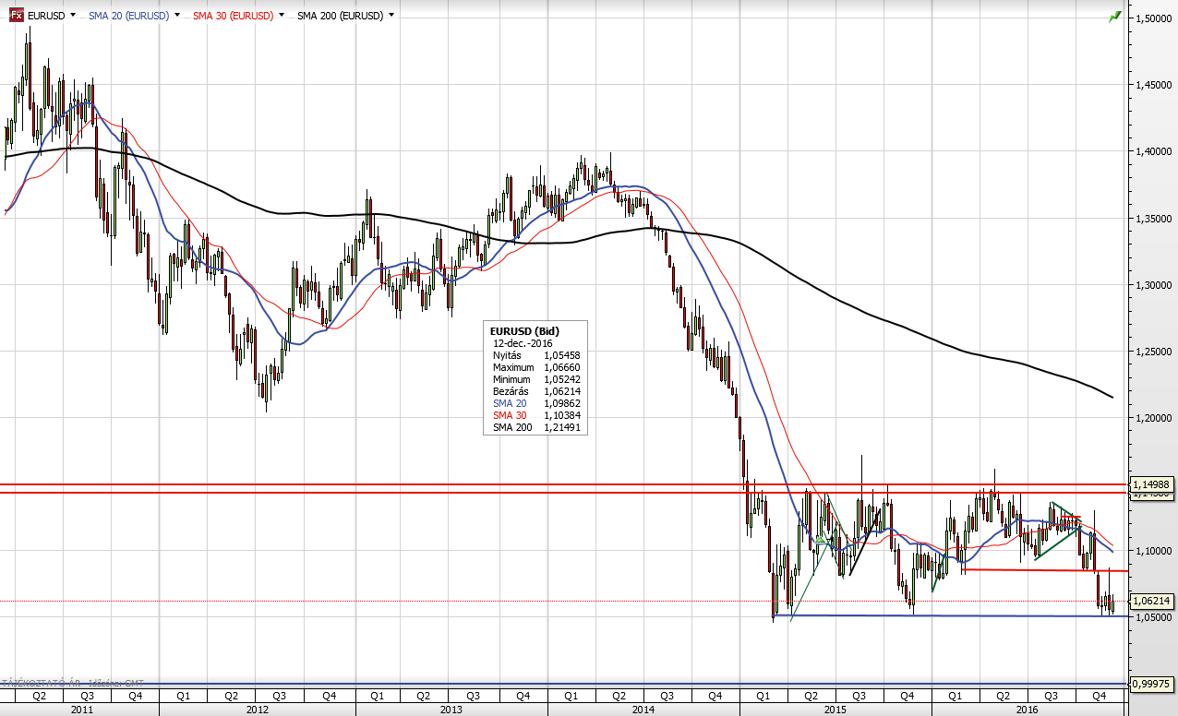The height and width of the screenshot is (716, 1178).
Task: Click the 2014 year label on time axis
Action: click(643, 710)
